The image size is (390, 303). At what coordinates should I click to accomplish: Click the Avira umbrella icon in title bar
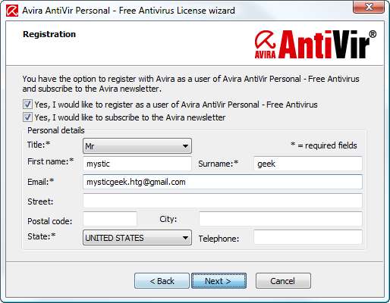click(x=12, y=11)
